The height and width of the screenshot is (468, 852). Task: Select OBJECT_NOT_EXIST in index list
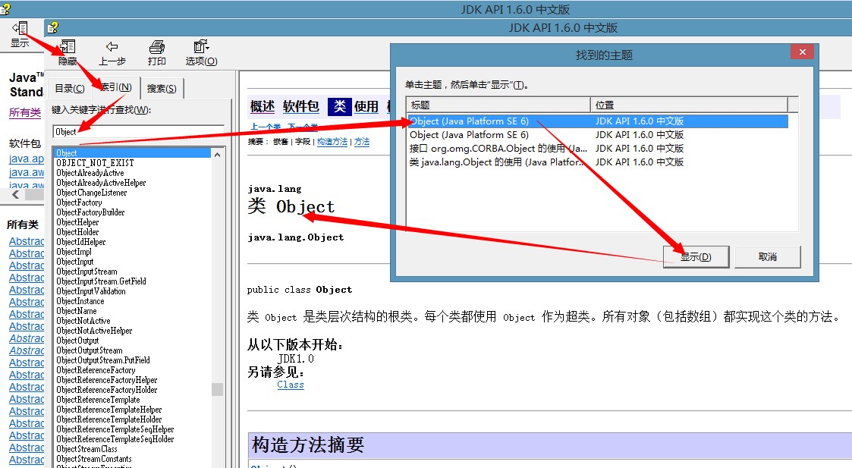pos(95,163)
